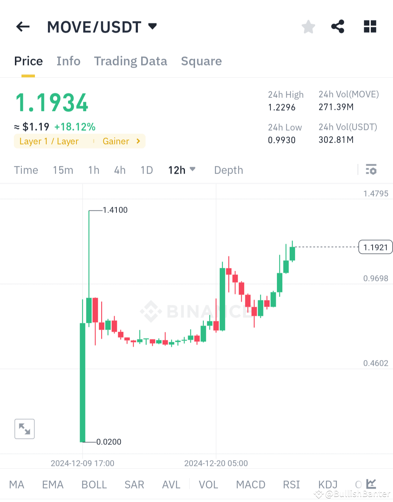Switch to the Trading Data tab
393x502 pixels.
(x=131, y=61)
